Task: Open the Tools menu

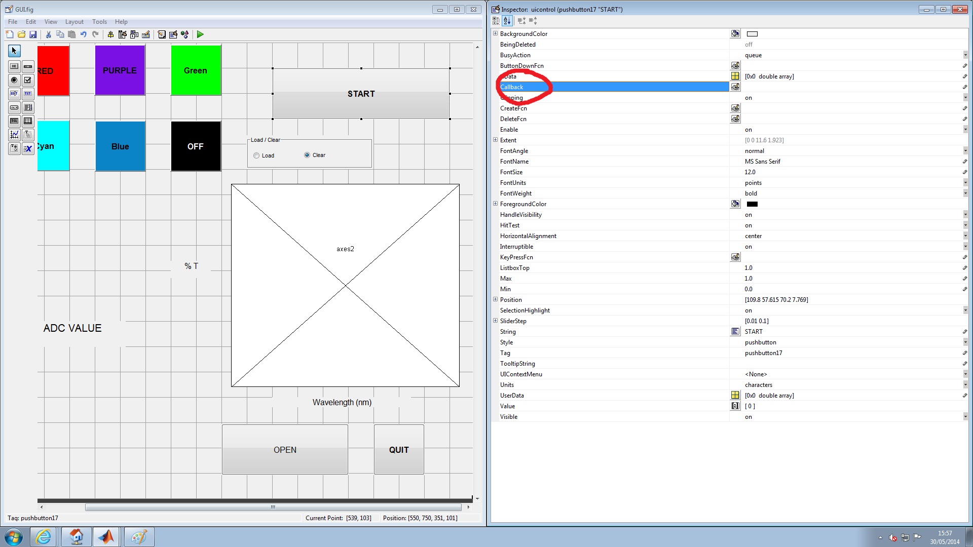Action: tap(99, 22)
